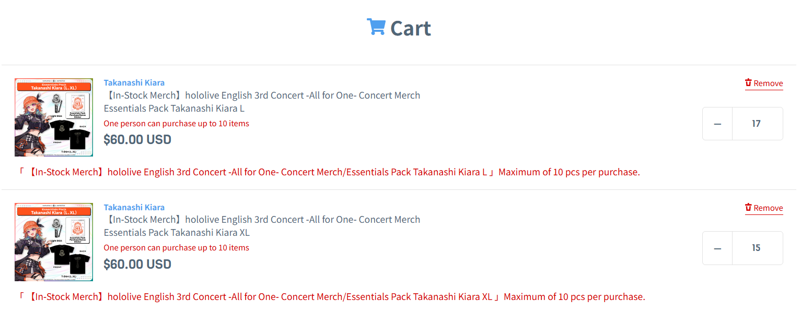Click the $60.00 USD price of L pack
Image resolution: width=801 pixels, height=312 pixels.
[x=137, y=140]
